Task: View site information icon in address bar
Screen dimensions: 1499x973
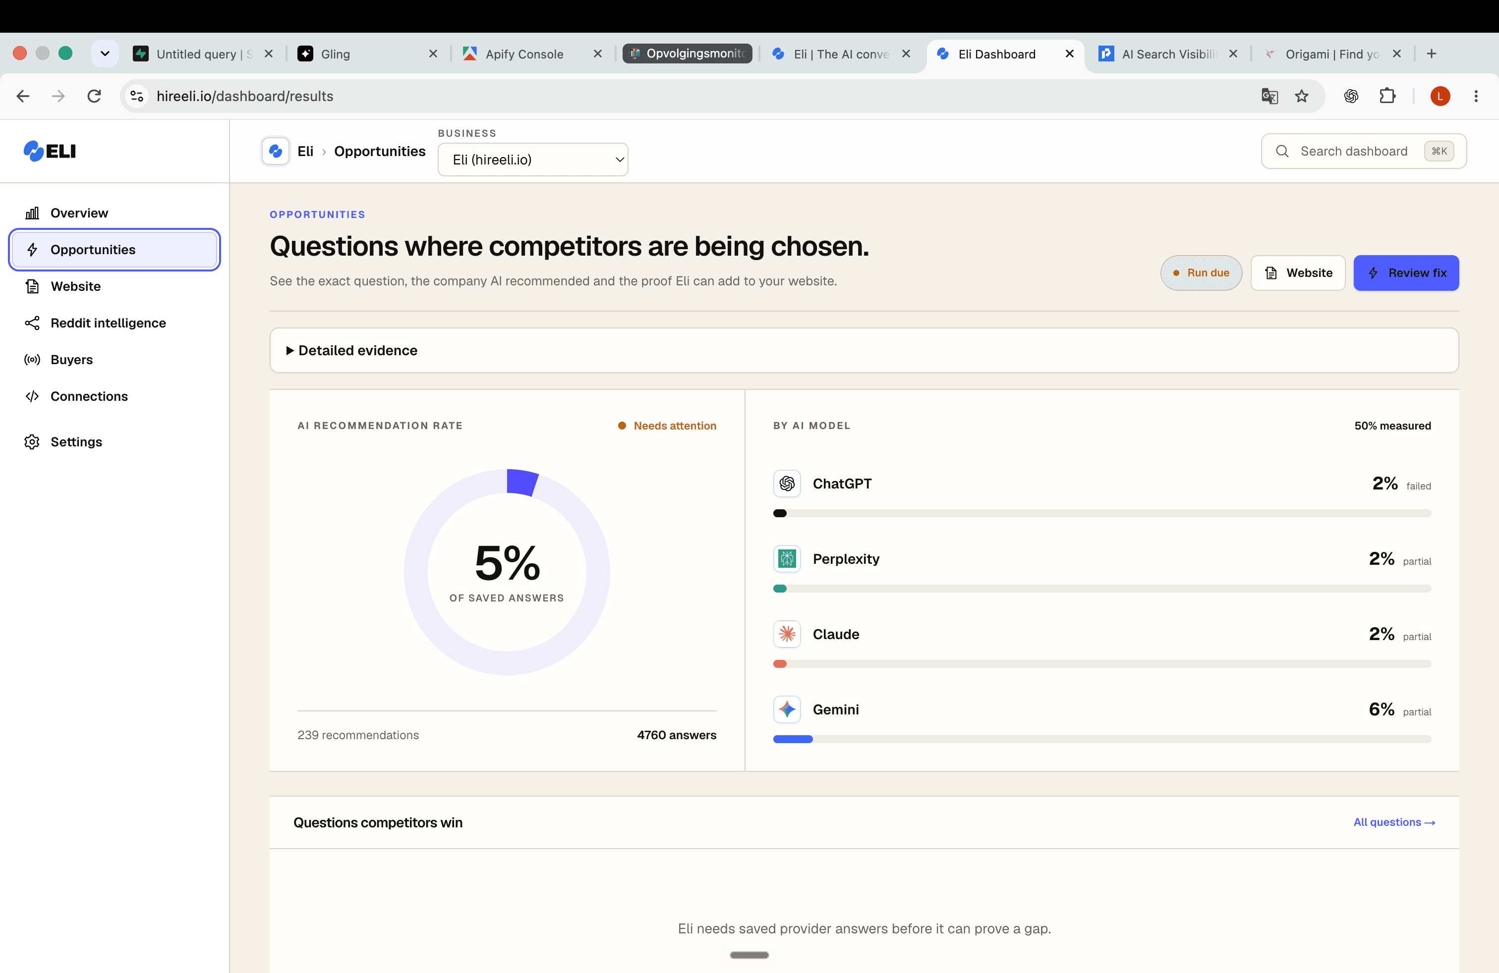Action: (x=137, y=96)
